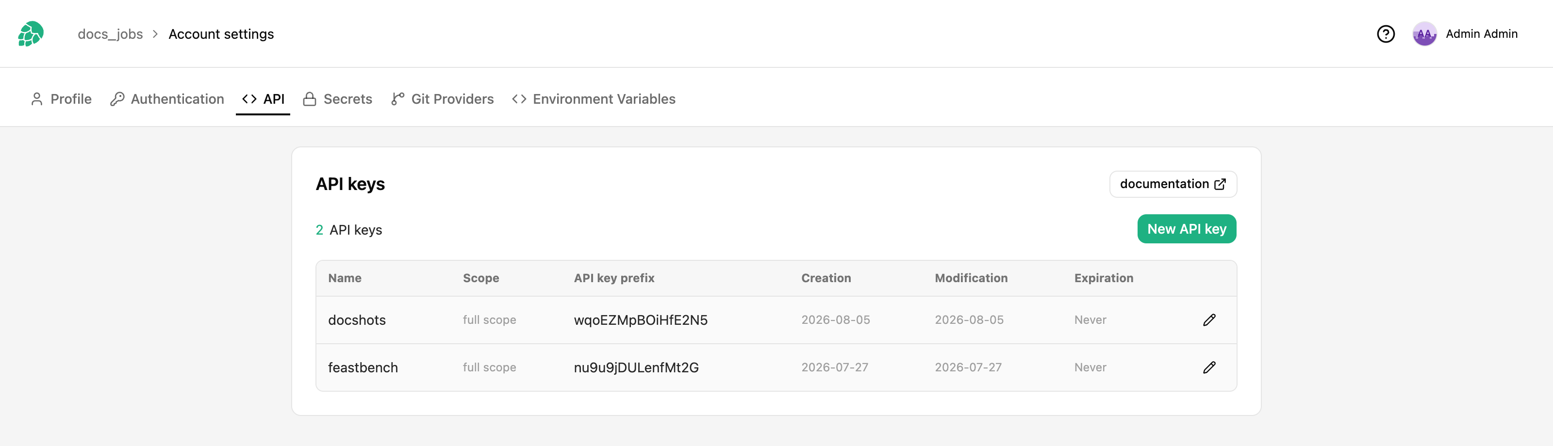Click the Modification column header
1553x446 pixels.
pyautogui.click(x=971, y=278)
